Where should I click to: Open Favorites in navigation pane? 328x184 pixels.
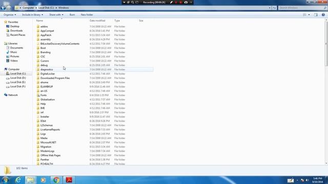coord(13,22)
